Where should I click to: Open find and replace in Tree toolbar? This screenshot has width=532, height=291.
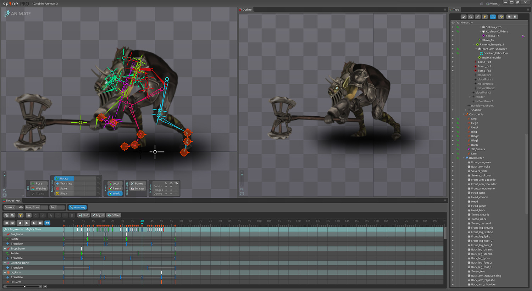click(501, 17)
